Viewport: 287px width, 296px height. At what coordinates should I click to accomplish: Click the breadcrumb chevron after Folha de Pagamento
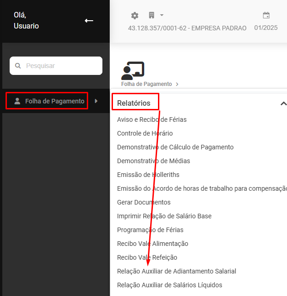click(177, 84)
